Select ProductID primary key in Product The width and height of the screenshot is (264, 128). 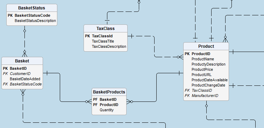tap(206, 54)
